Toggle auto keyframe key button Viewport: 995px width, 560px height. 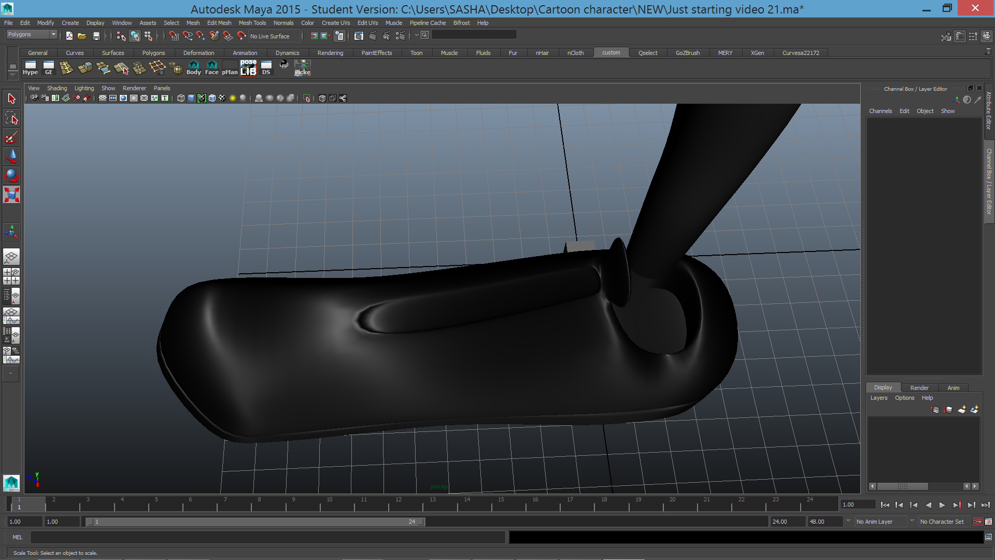[977, 522]
